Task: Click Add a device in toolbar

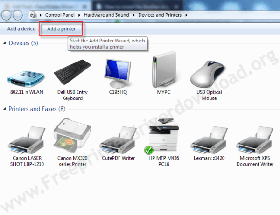Action: click(21, 29)
